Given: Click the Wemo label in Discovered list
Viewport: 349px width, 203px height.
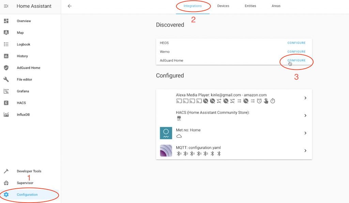Looking at the screenshot, I should [x=165, y=51].
